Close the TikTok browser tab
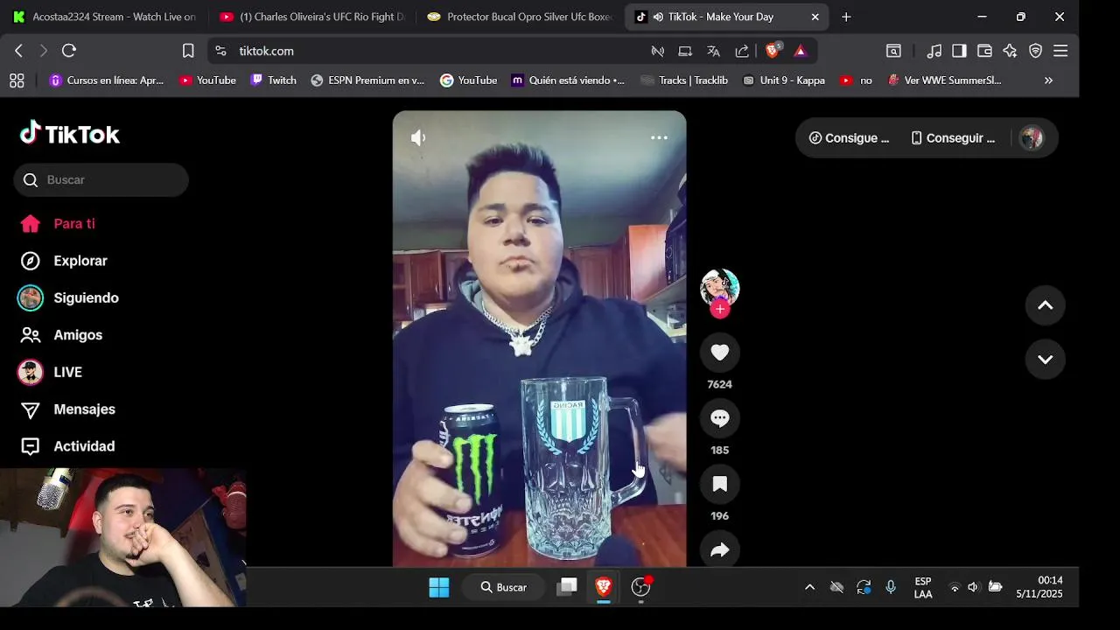This screenshot has width=1120, height=630. pos(815,17)
